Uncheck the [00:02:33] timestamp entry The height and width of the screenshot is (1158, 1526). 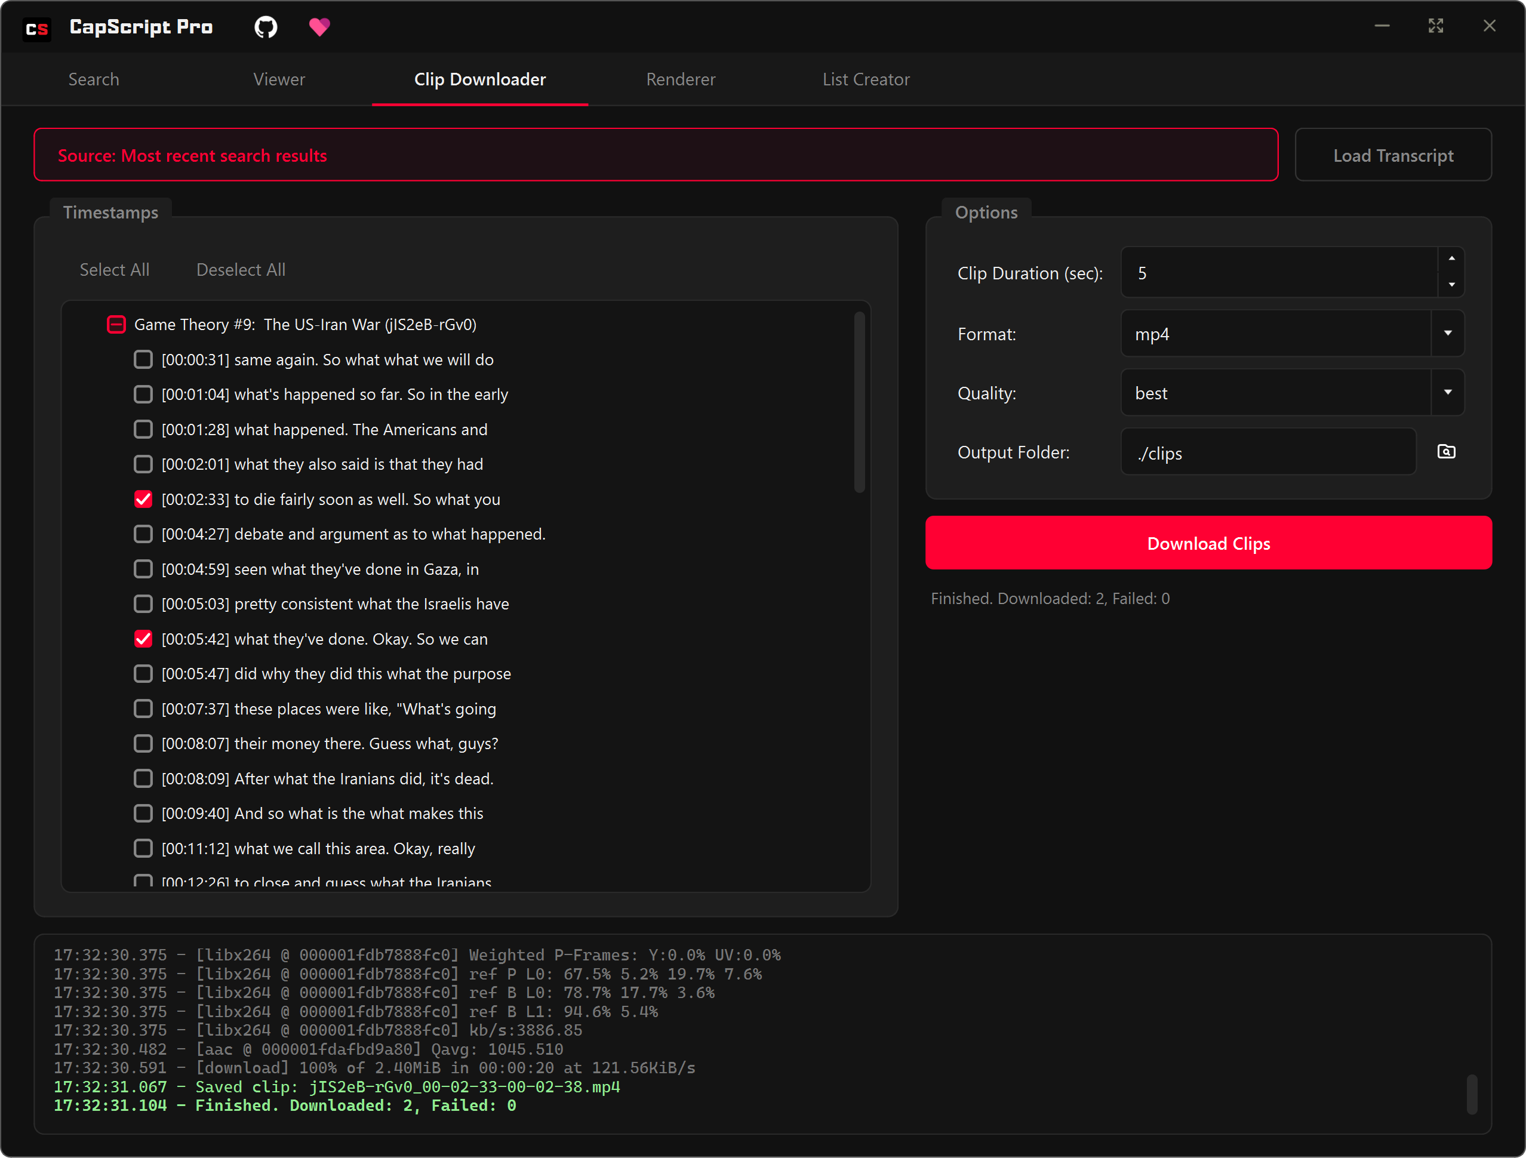(143, 498)
